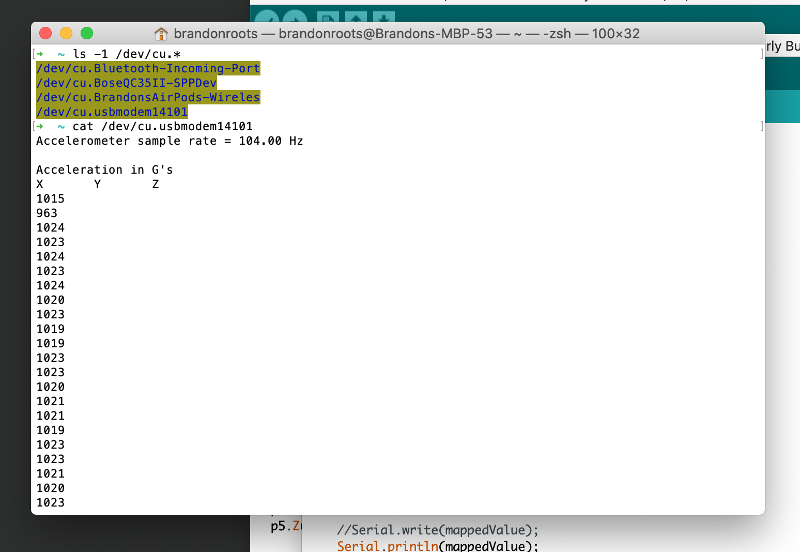Select /dev/cu.BrandonsAirPods-Wireles entry

[x=148, y=97]
